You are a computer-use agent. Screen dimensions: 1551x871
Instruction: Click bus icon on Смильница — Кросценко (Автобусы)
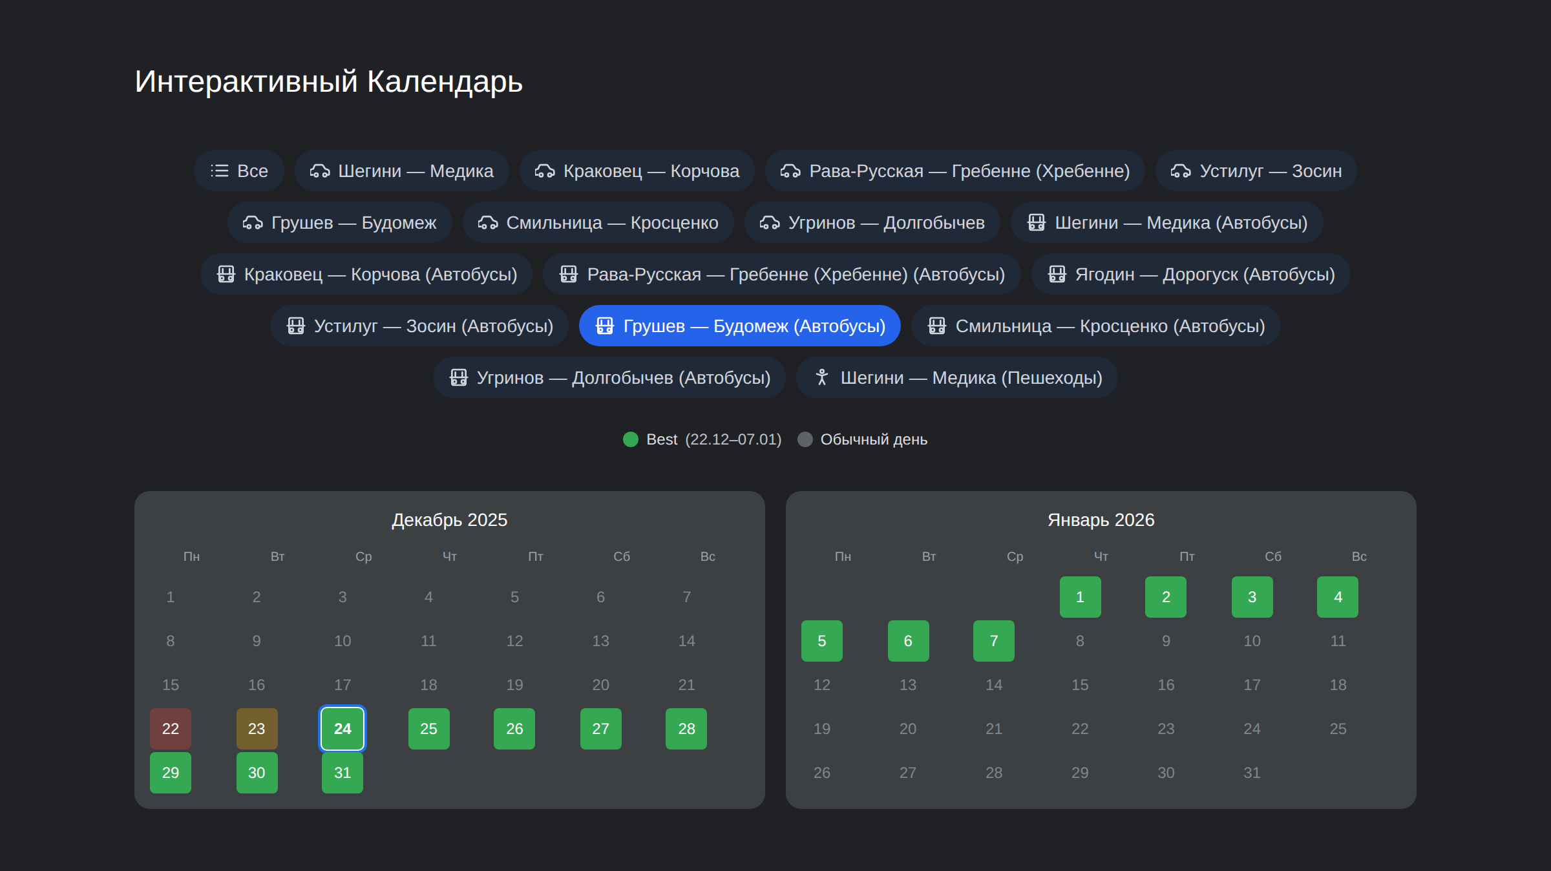click(936, 326)
